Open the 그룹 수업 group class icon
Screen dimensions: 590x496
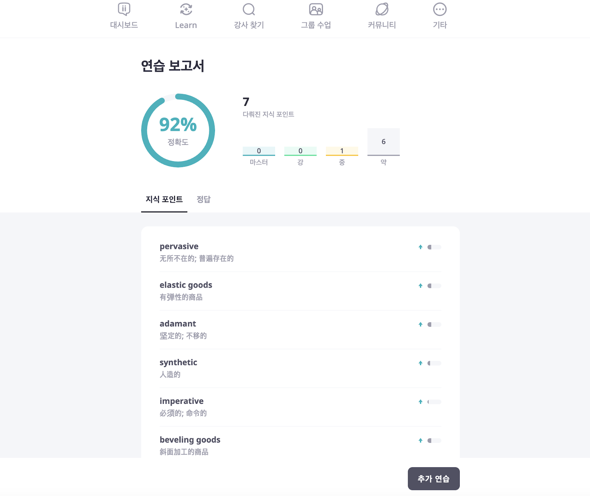point(316,10)
